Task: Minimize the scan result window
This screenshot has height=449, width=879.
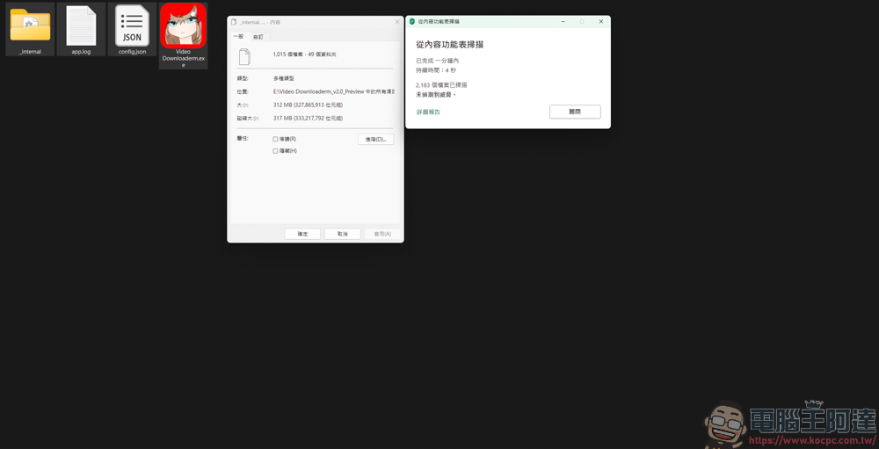Action: (x=563, y=21)
